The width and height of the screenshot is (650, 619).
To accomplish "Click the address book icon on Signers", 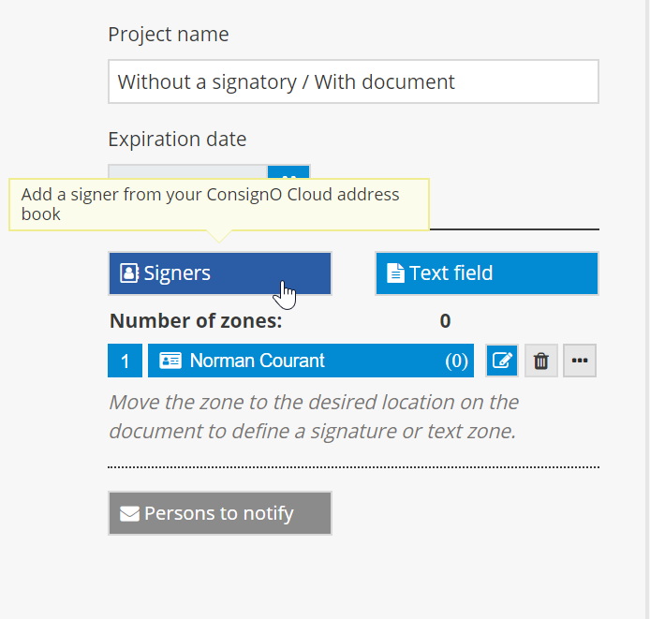I will coord(129,273).
